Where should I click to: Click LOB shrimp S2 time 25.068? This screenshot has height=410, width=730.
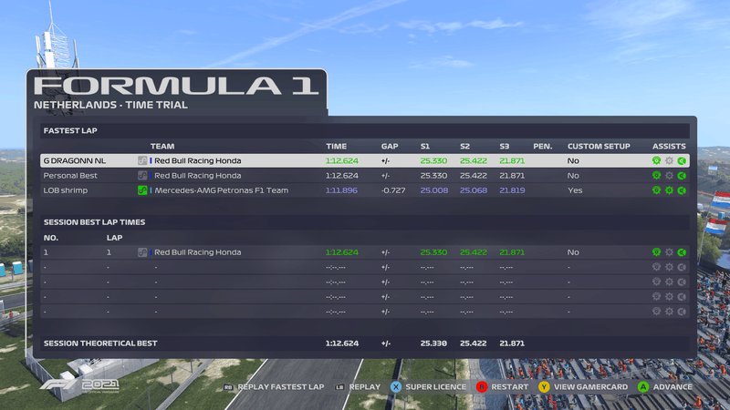473,190
